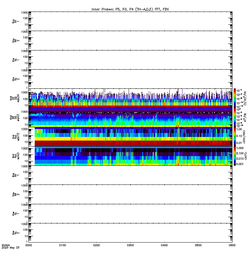
Task: Click the '0000' time axis label
Action: click(x=28, y=245)
